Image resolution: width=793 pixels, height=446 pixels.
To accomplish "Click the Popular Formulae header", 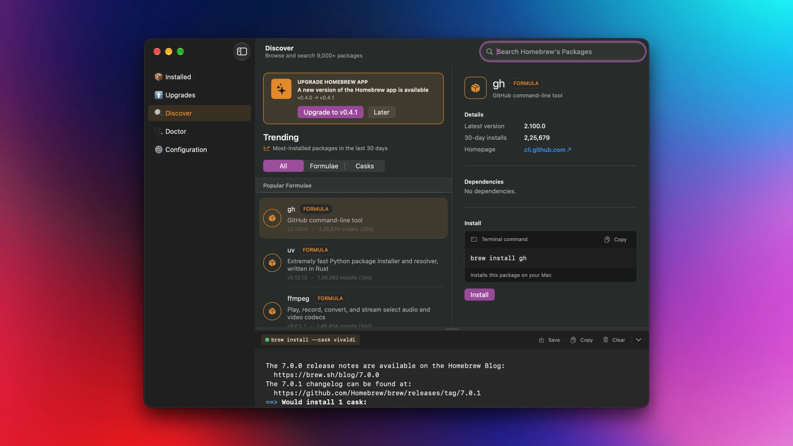I will point(287,186).
